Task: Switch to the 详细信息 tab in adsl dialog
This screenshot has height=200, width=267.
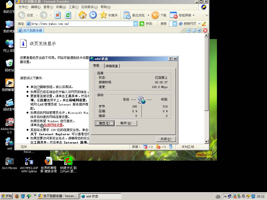Action: coord(112,66)
